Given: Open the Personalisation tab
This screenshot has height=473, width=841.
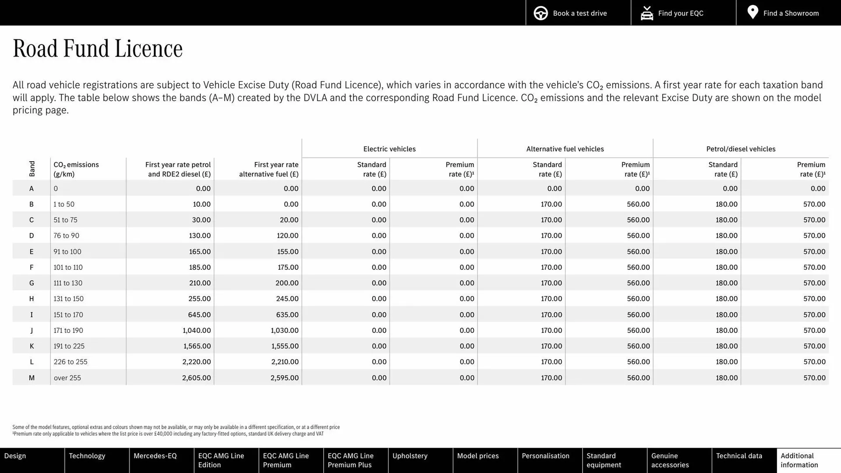Looking at the screenshot, I should (549, 460).
